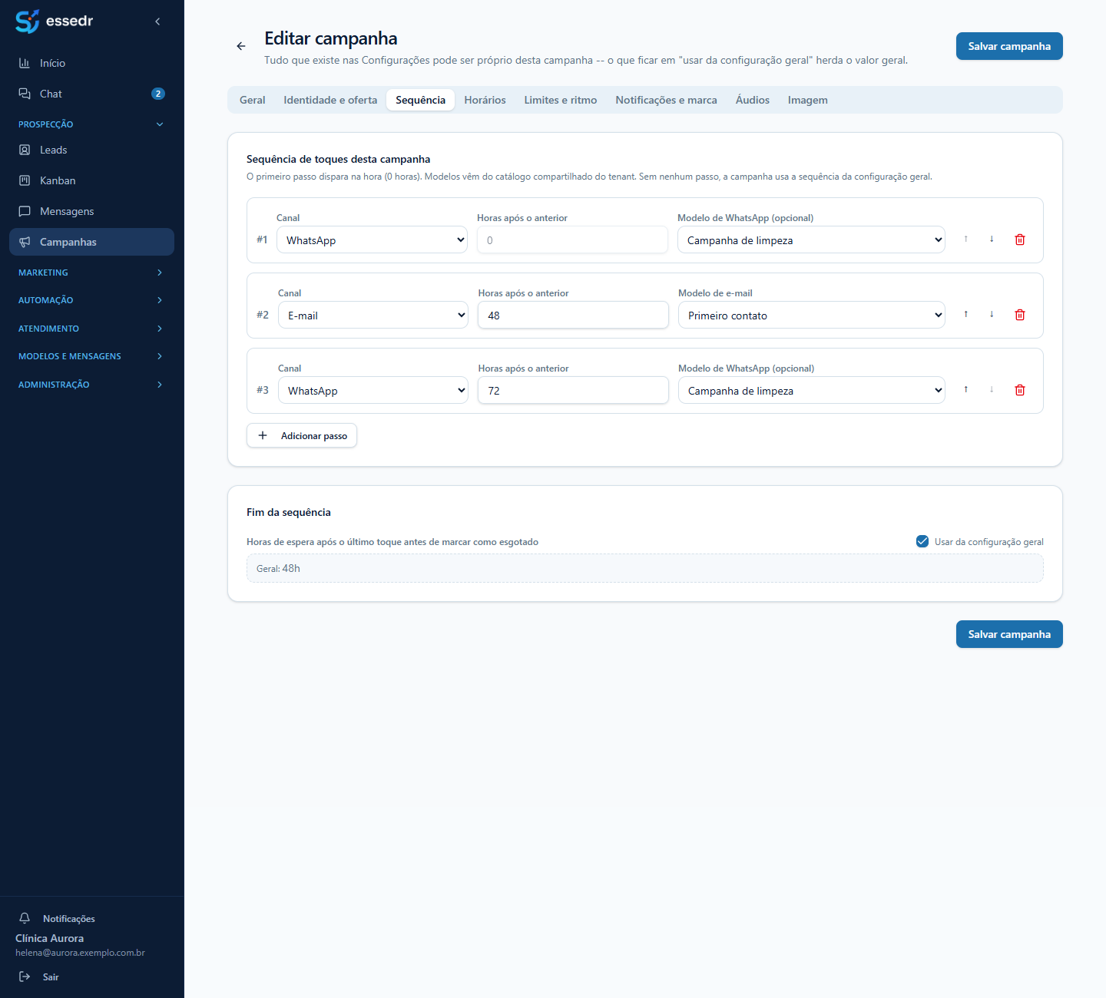Delete step #1 with the trash icon
The image size is (1106, 998).
(1020, 240)
